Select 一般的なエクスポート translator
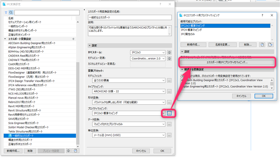This screenshot has width=280, height=158. point(40,136)
